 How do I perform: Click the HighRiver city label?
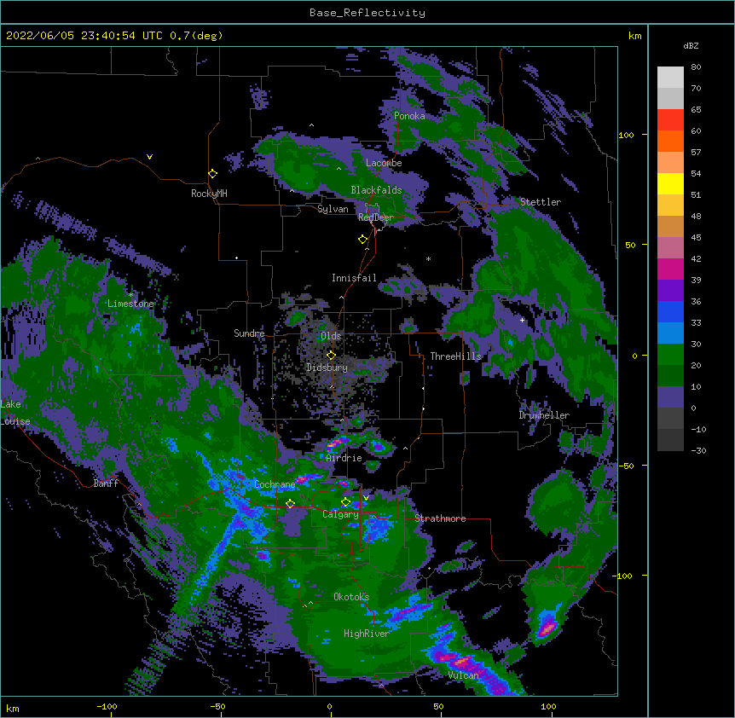pos(367,634)
